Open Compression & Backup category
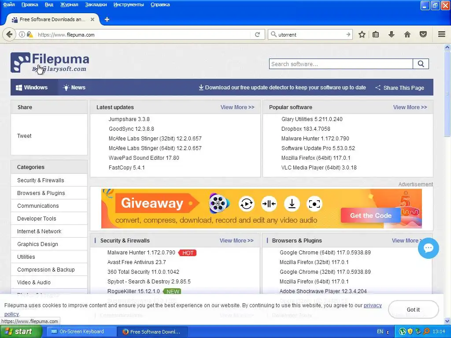The width and height of the screenshot is (451, 338). (x=46, y=270)
